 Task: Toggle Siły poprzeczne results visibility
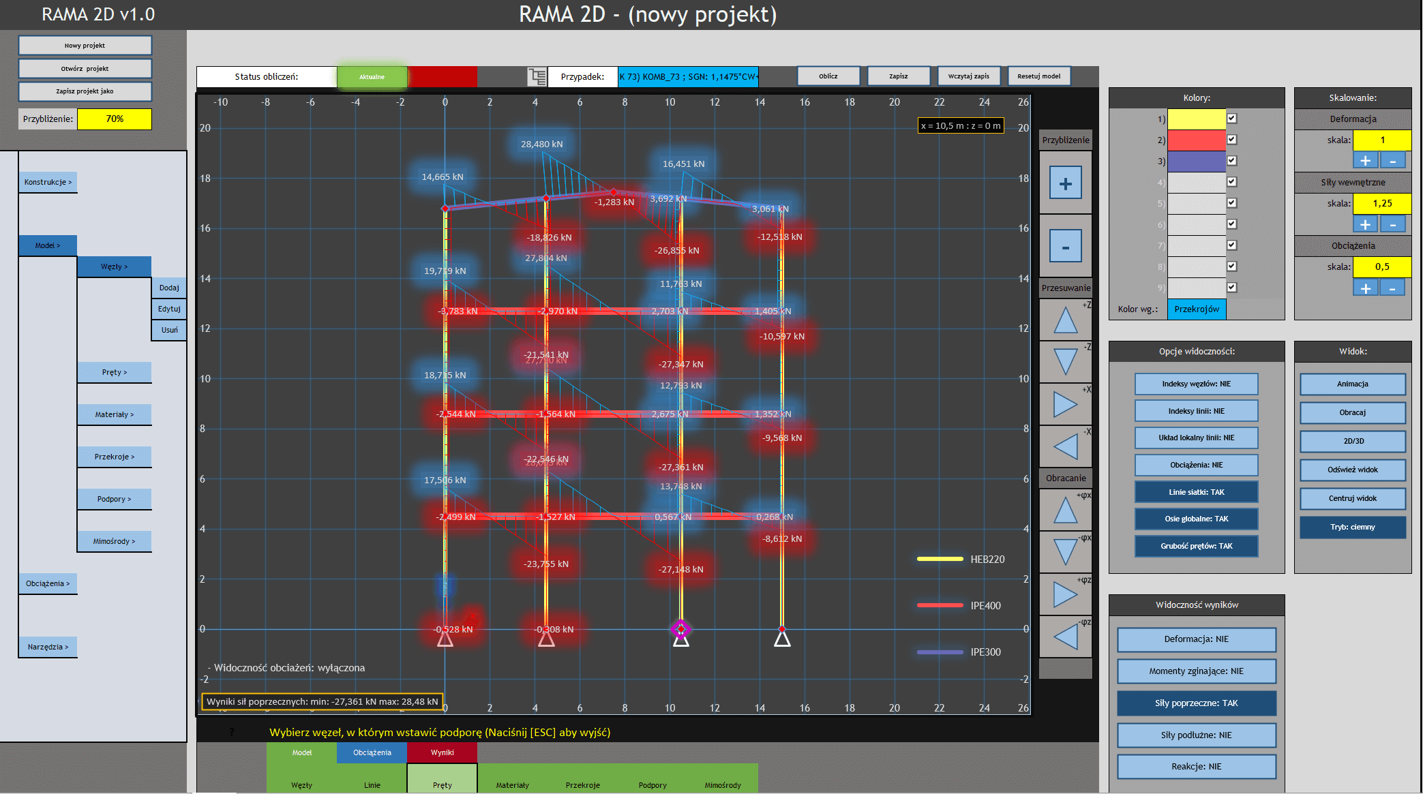(x=1196, y=703)
